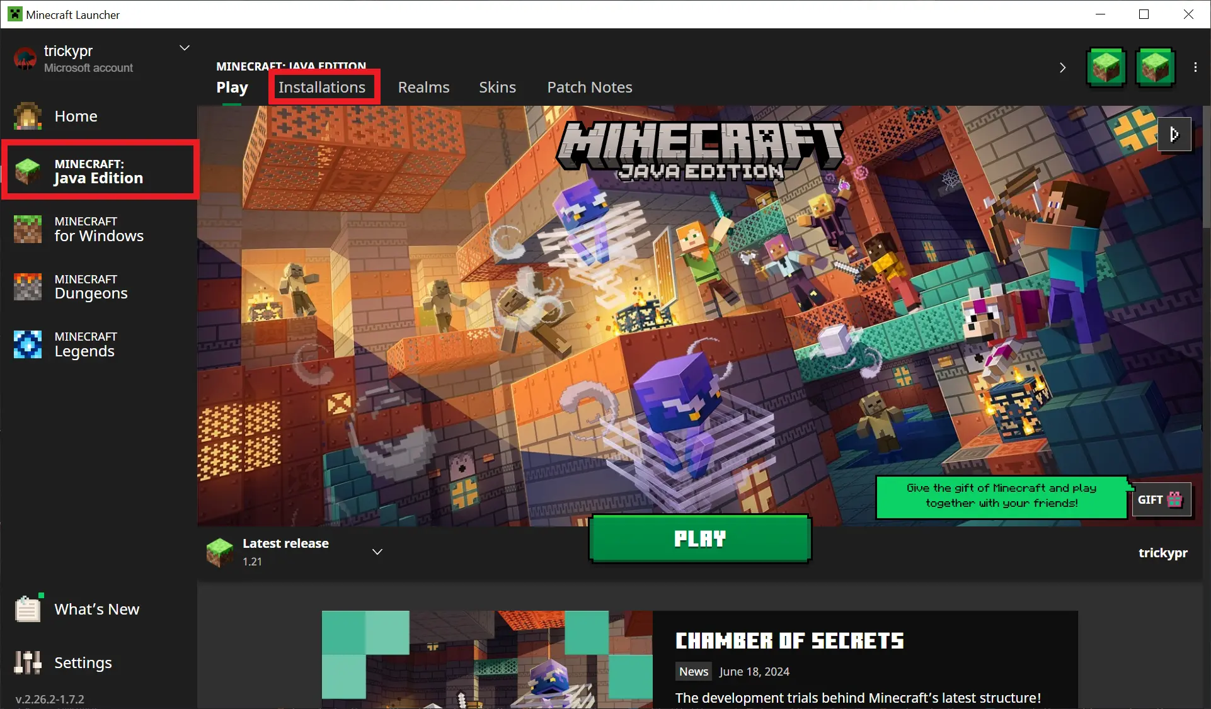Viewport: 1211px width, 709px height.
Task: Click the GIFT banner button
Action: (x=1161, y=499)
